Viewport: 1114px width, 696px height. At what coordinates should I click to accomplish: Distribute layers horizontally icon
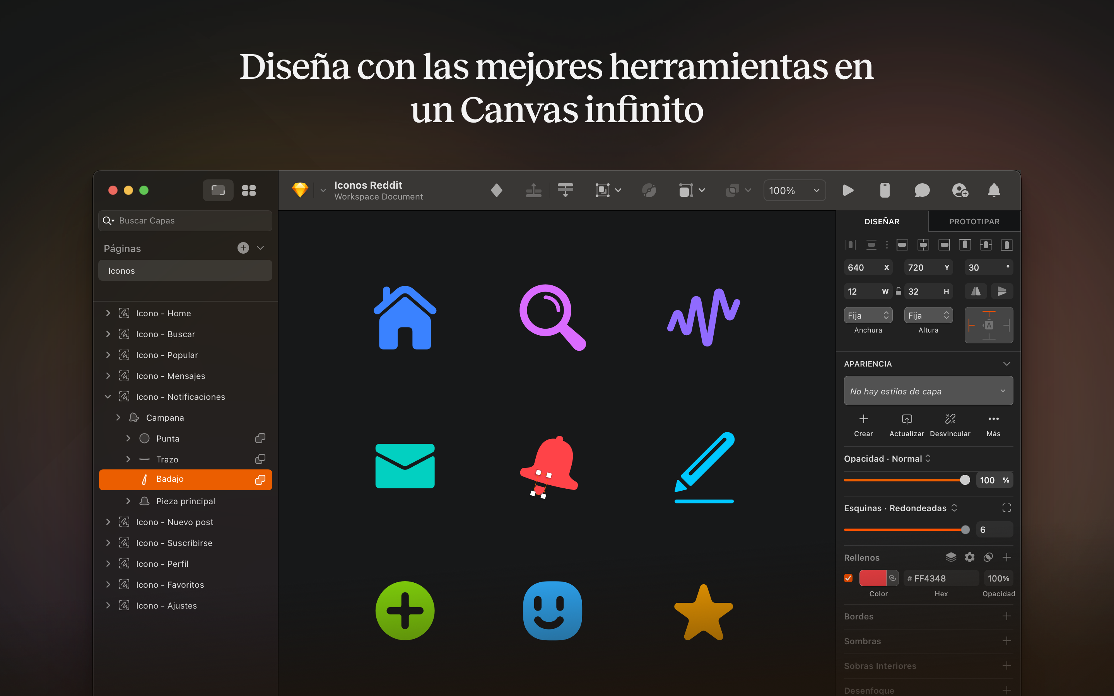850,245
